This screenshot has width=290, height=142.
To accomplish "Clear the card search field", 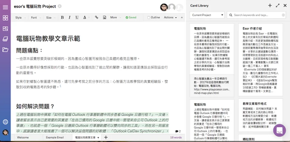I will tap(283, 15).
